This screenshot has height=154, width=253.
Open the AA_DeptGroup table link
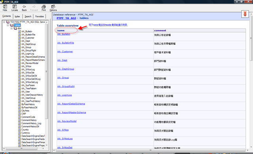66,69
